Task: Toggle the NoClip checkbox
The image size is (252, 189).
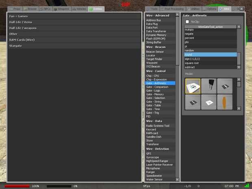Action: pyautogui.click(x=187, y=22)
